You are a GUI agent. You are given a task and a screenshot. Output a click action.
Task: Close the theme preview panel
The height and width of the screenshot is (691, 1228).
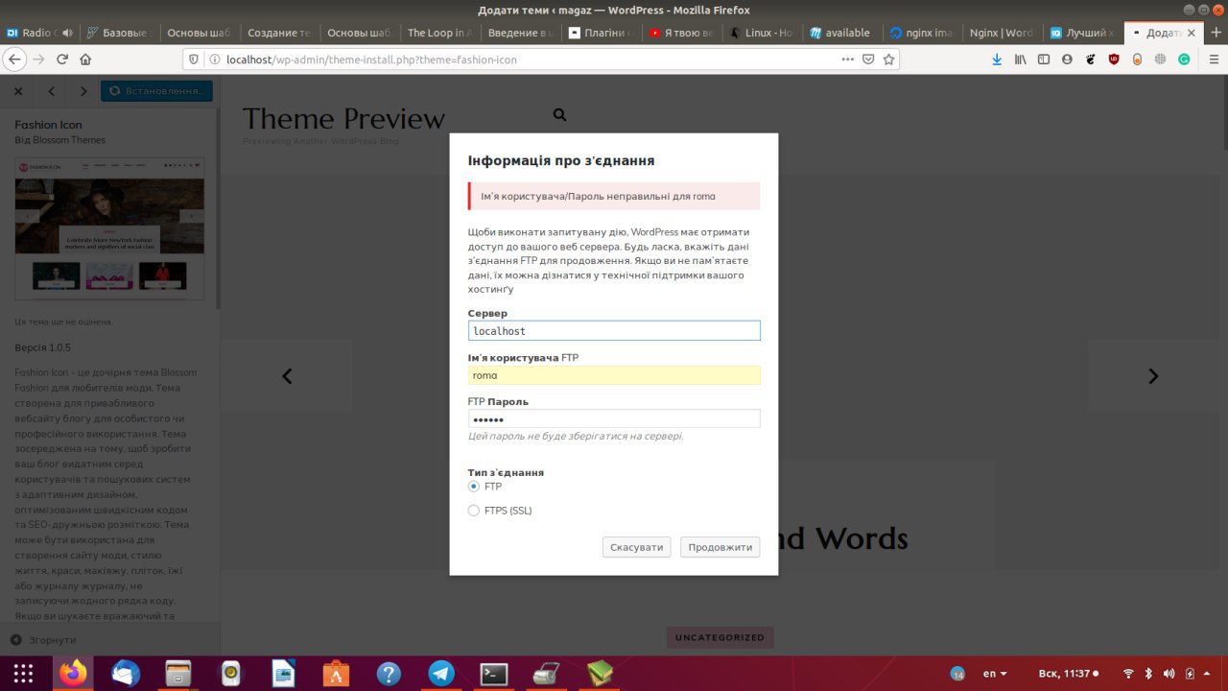[17, 91]
